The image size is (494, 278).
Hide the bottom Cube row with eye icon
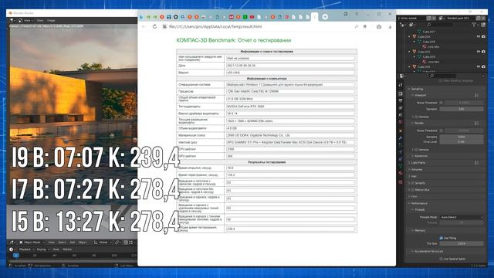point(479,66)
